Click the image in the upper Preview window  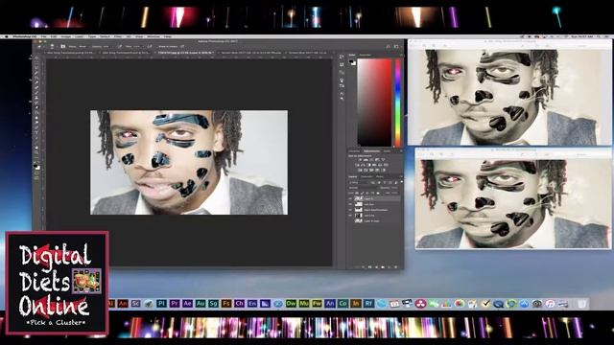click(x=509, y=97)
